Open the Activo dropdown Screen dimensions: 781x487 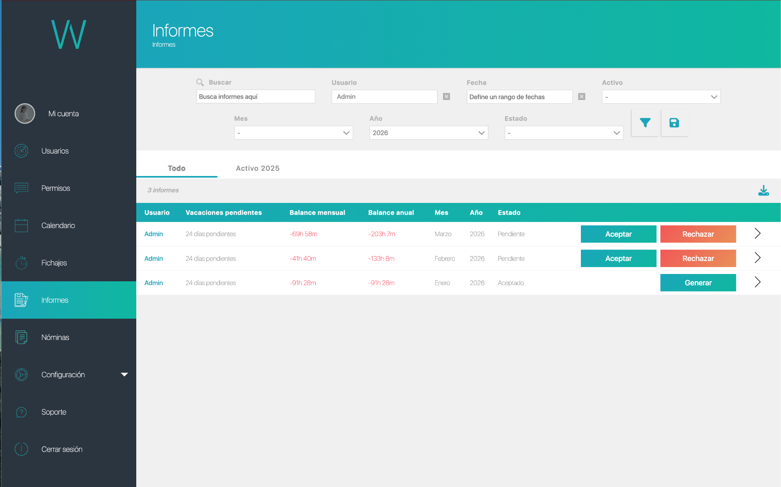pos(661,97)
